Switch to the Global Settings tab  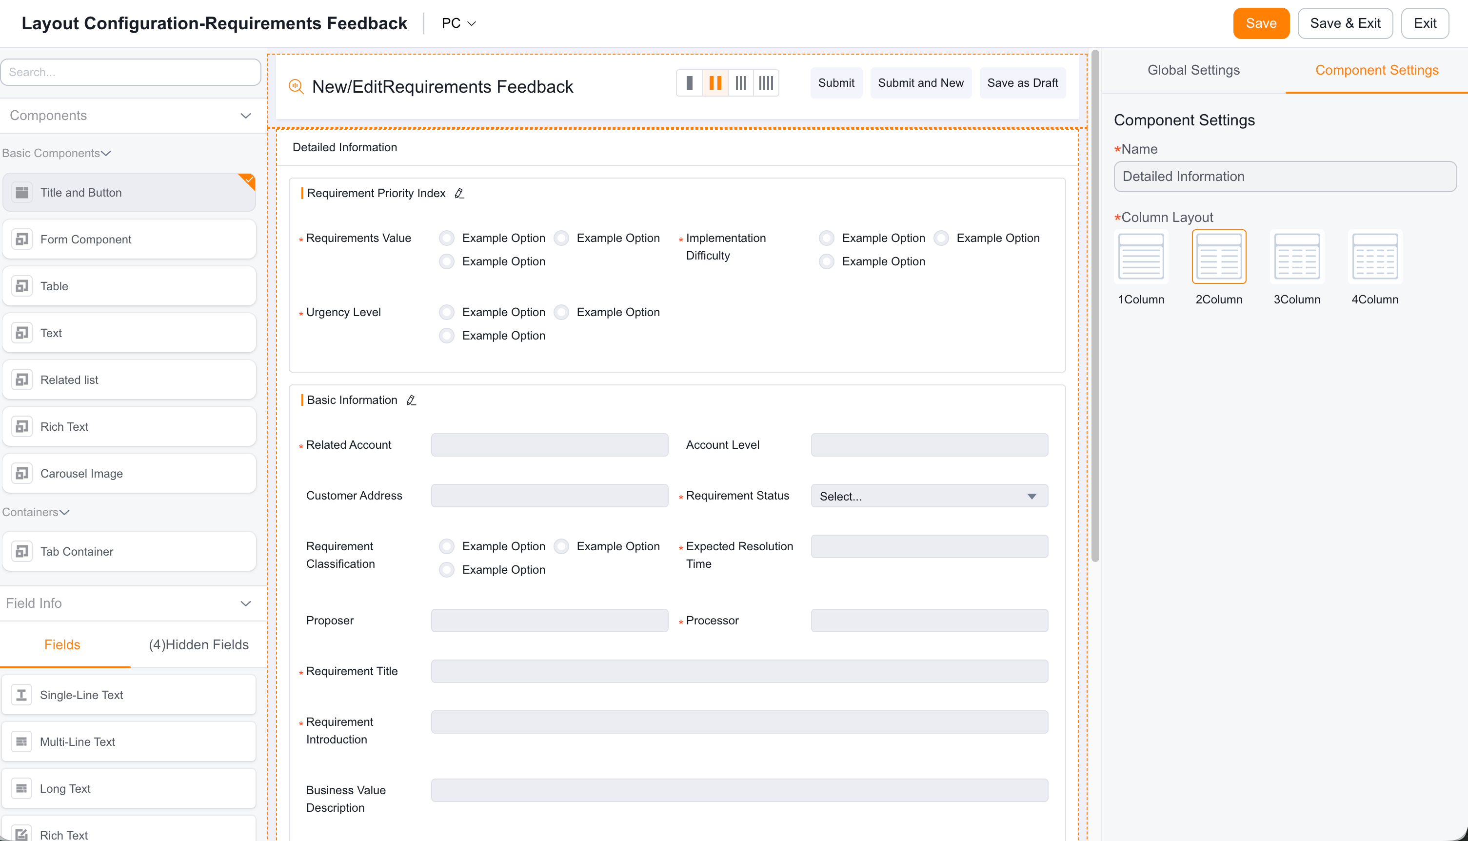pyautogui.click(x=1193, y=70)
